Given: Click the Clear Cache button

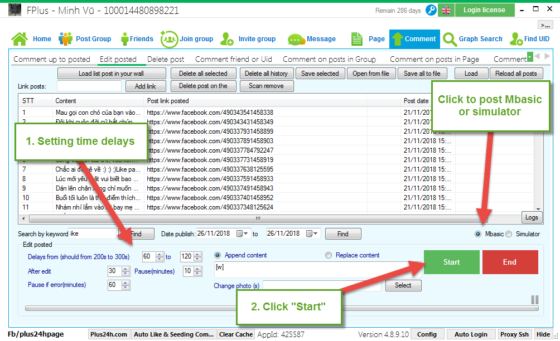Looking at the screenshot, I should 236,334.
